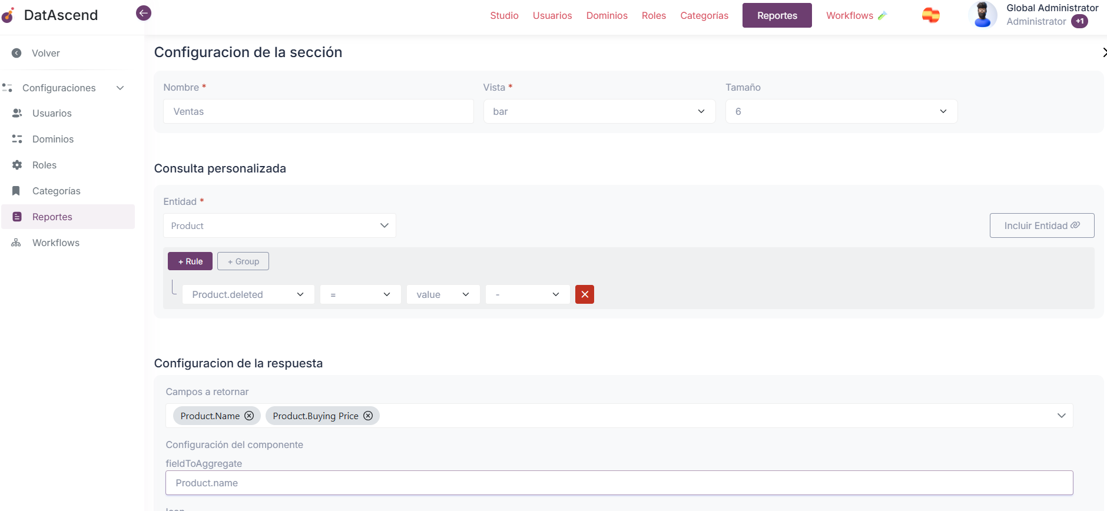Add a new rule with + Rule
This screenshot has height=511, width=1107.
click(190, 261)
